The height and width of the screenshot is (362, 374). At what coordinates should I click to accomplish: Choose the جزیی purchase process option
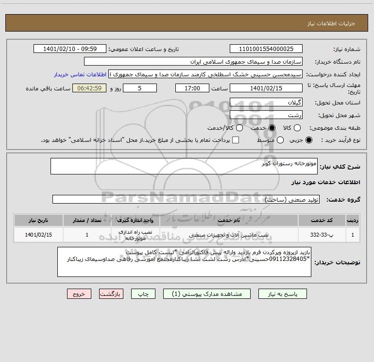pyautogui.click(x=309, y=140)
